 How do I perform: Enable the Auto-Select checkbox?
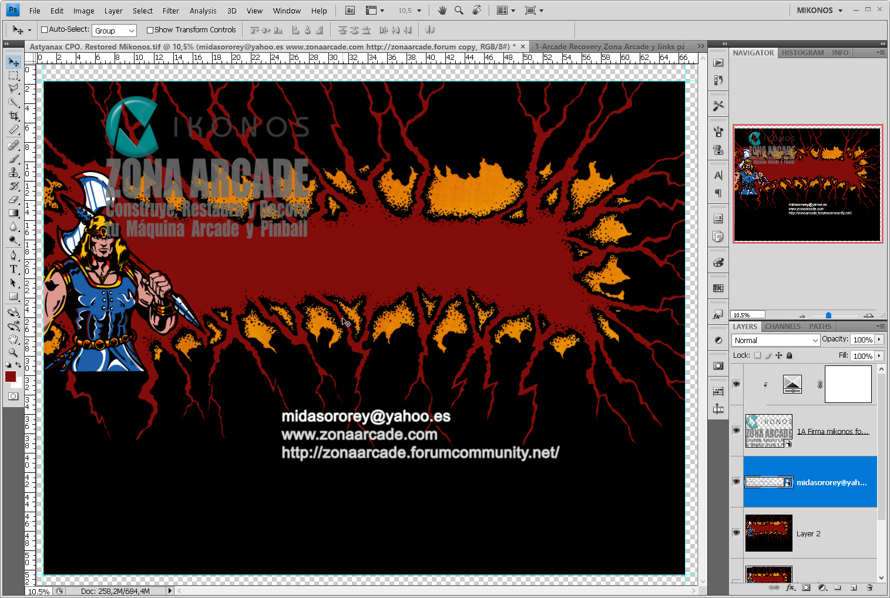44,30
